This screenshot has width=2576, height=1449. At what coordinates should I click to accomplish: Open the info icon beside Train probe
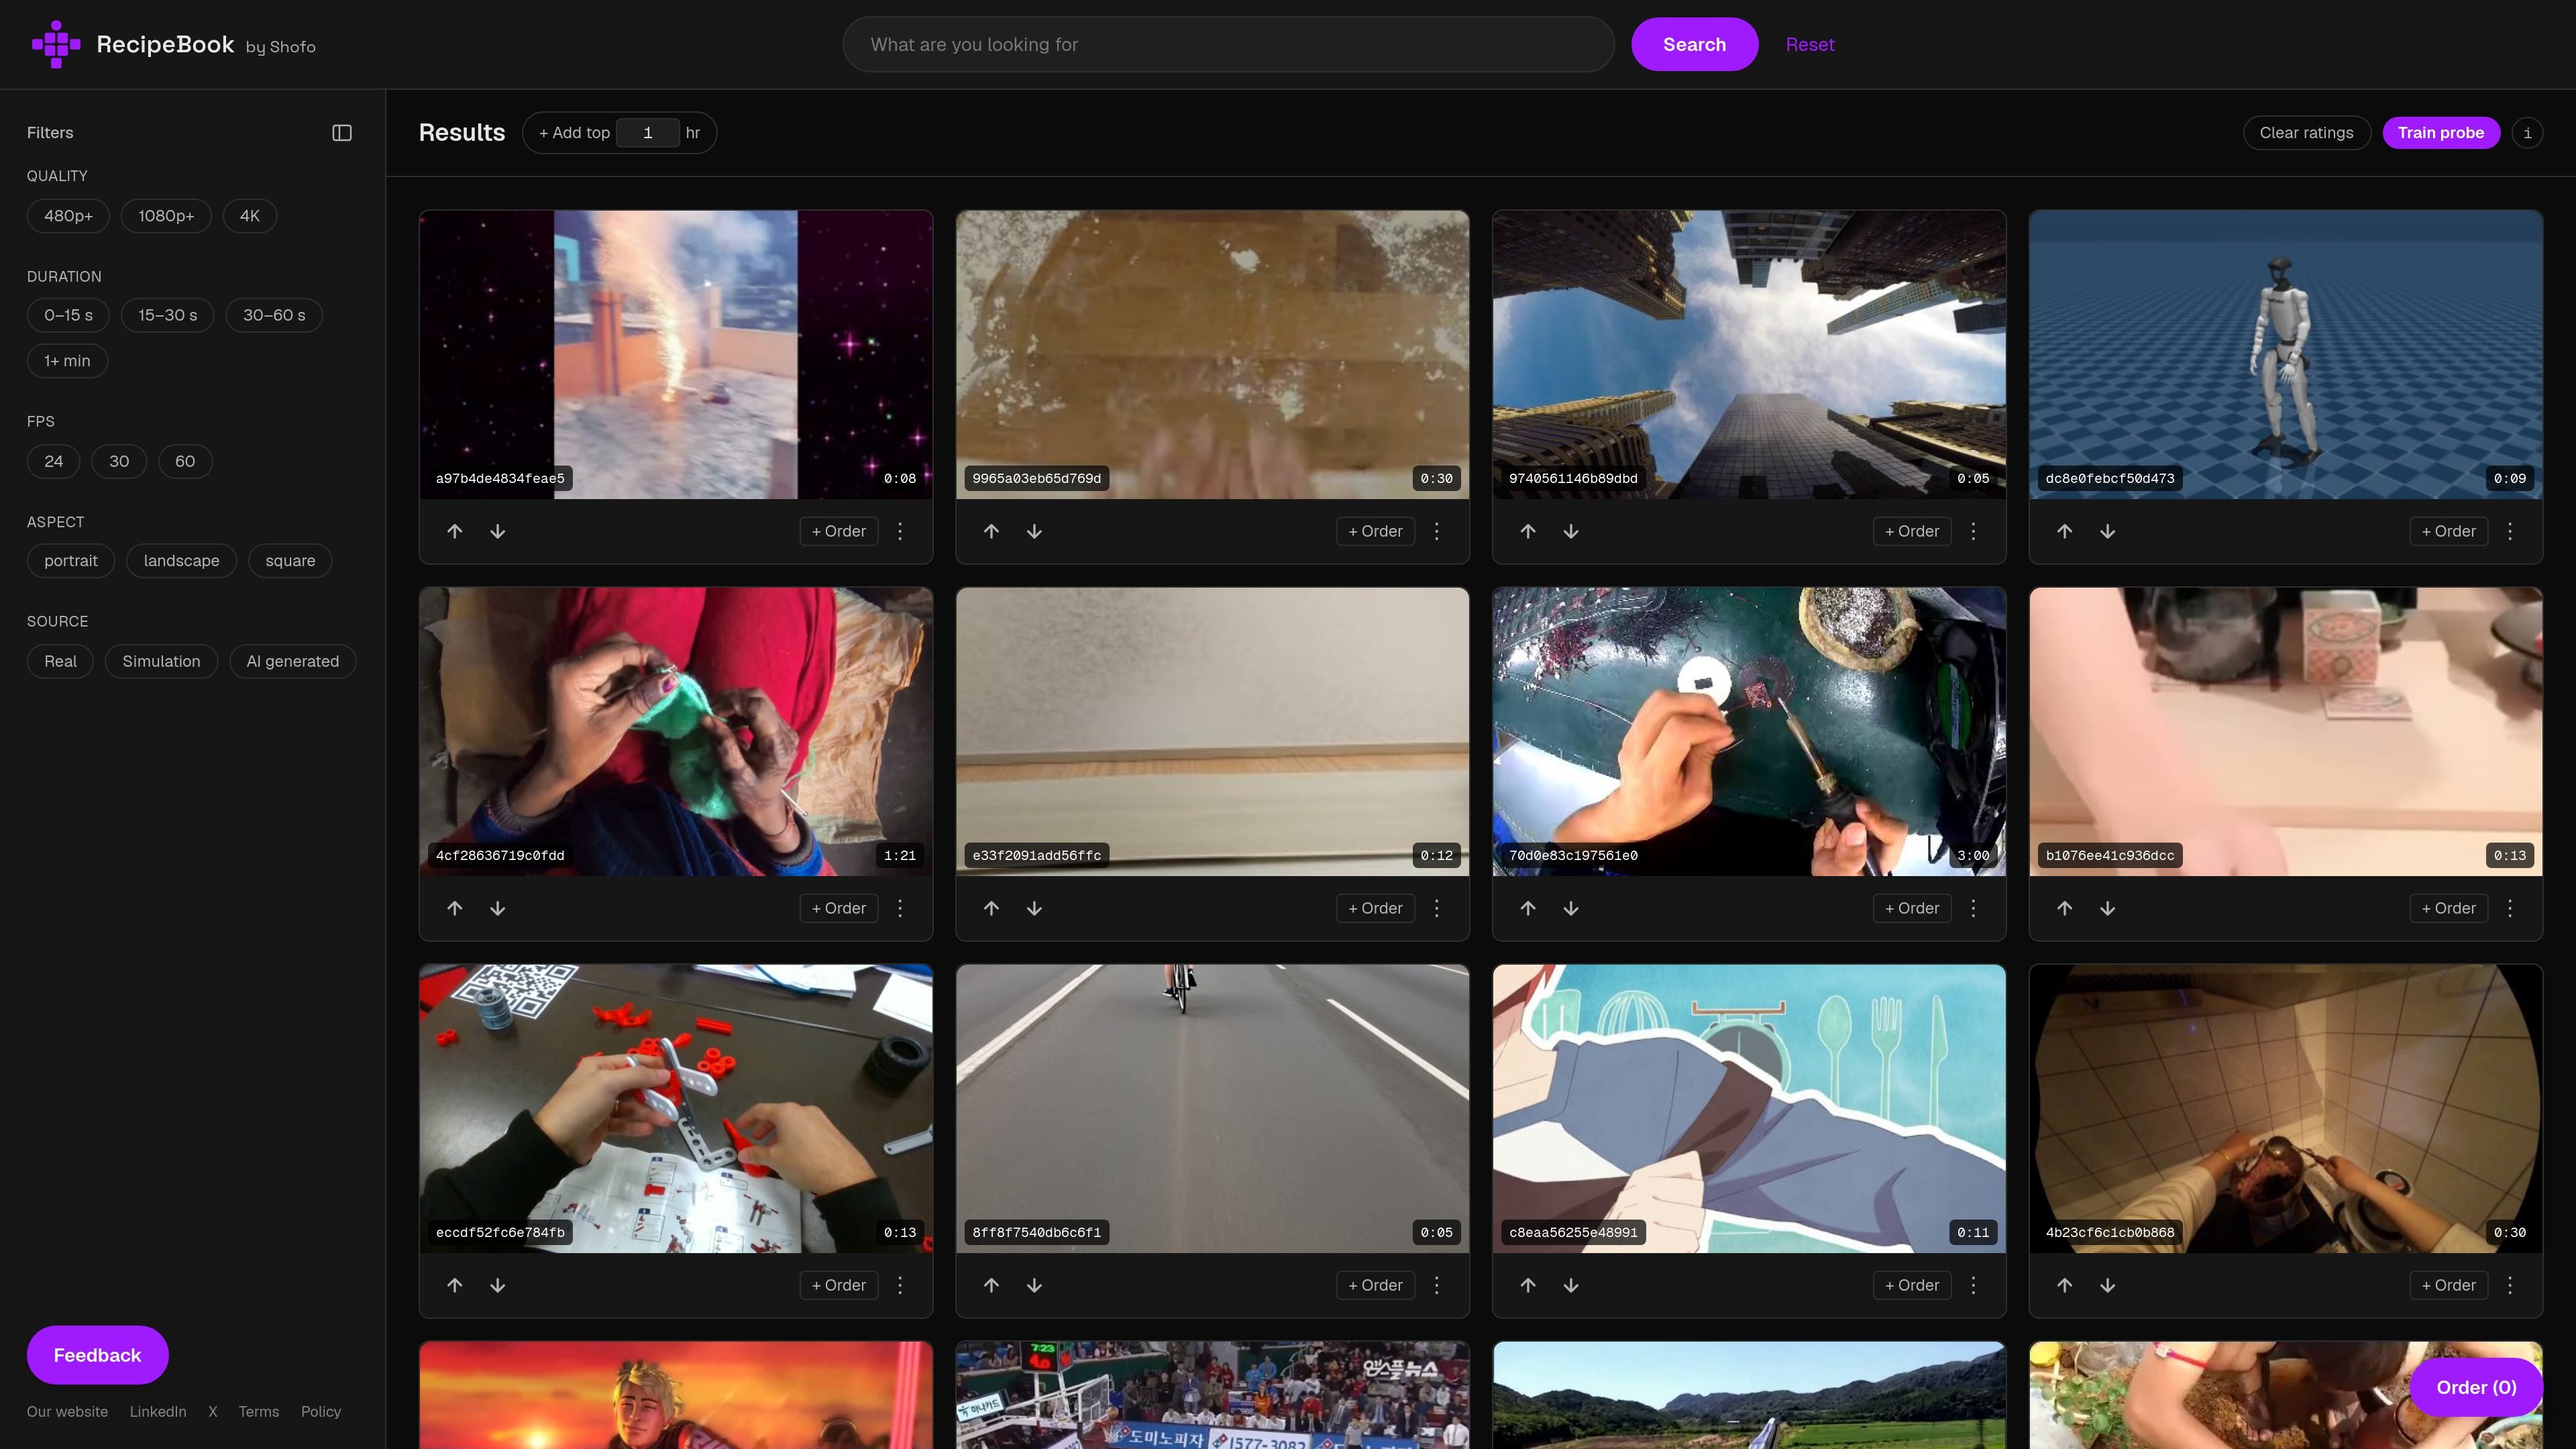click(2527, 133)
